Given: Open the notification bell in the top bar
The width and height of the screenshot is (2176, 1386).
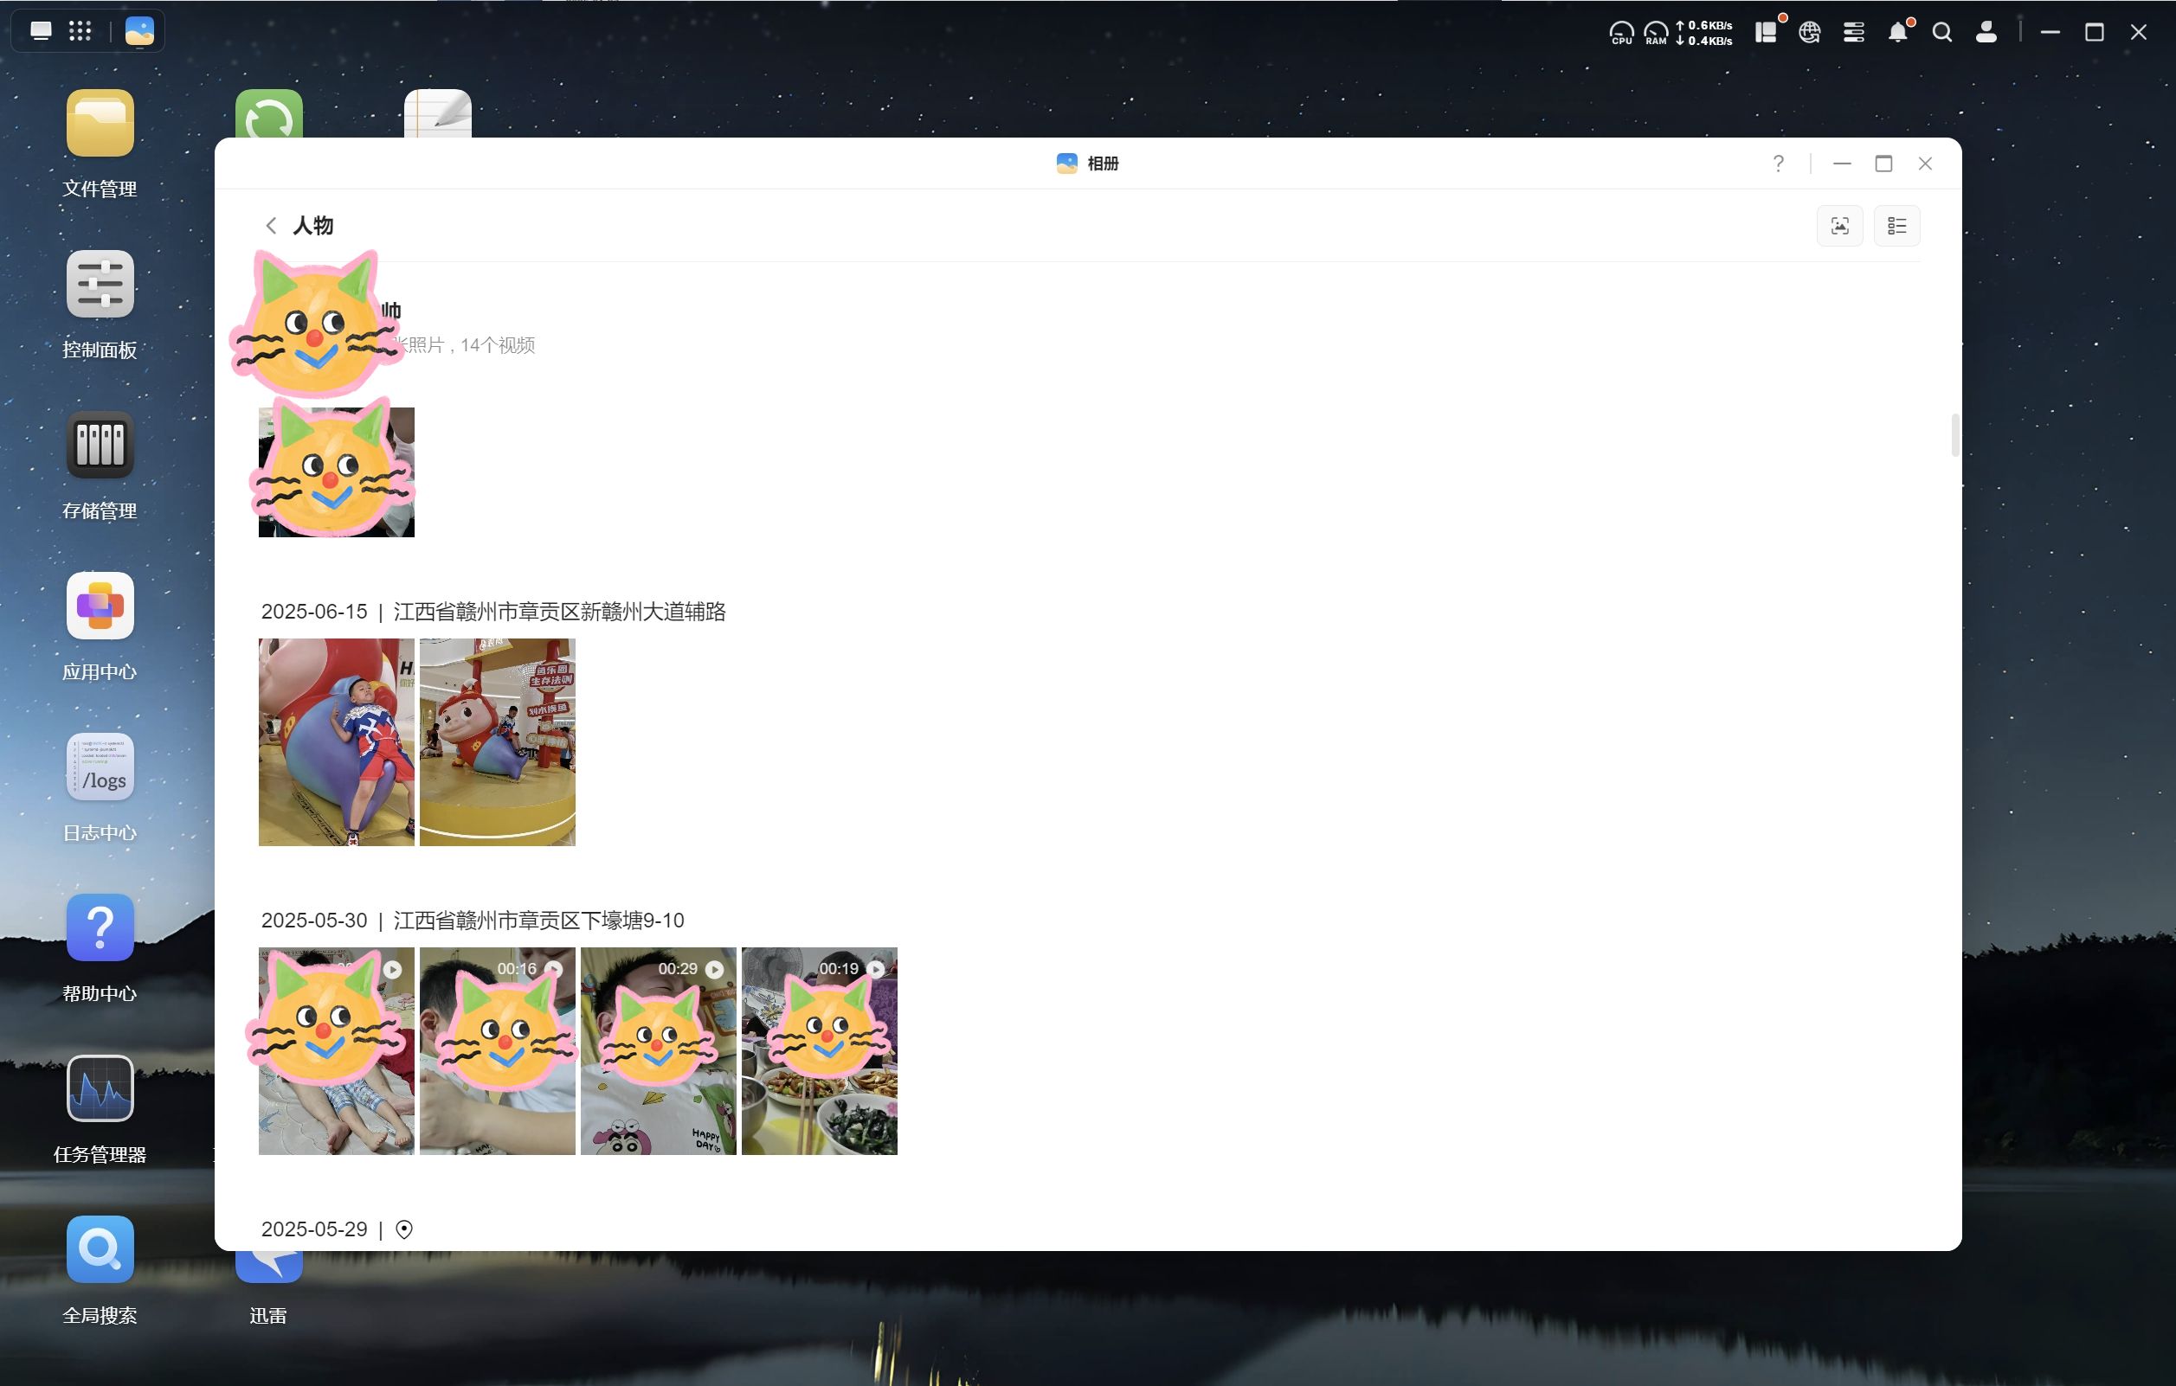Looking at the screenshot, I should click(x=1896, y=33).
